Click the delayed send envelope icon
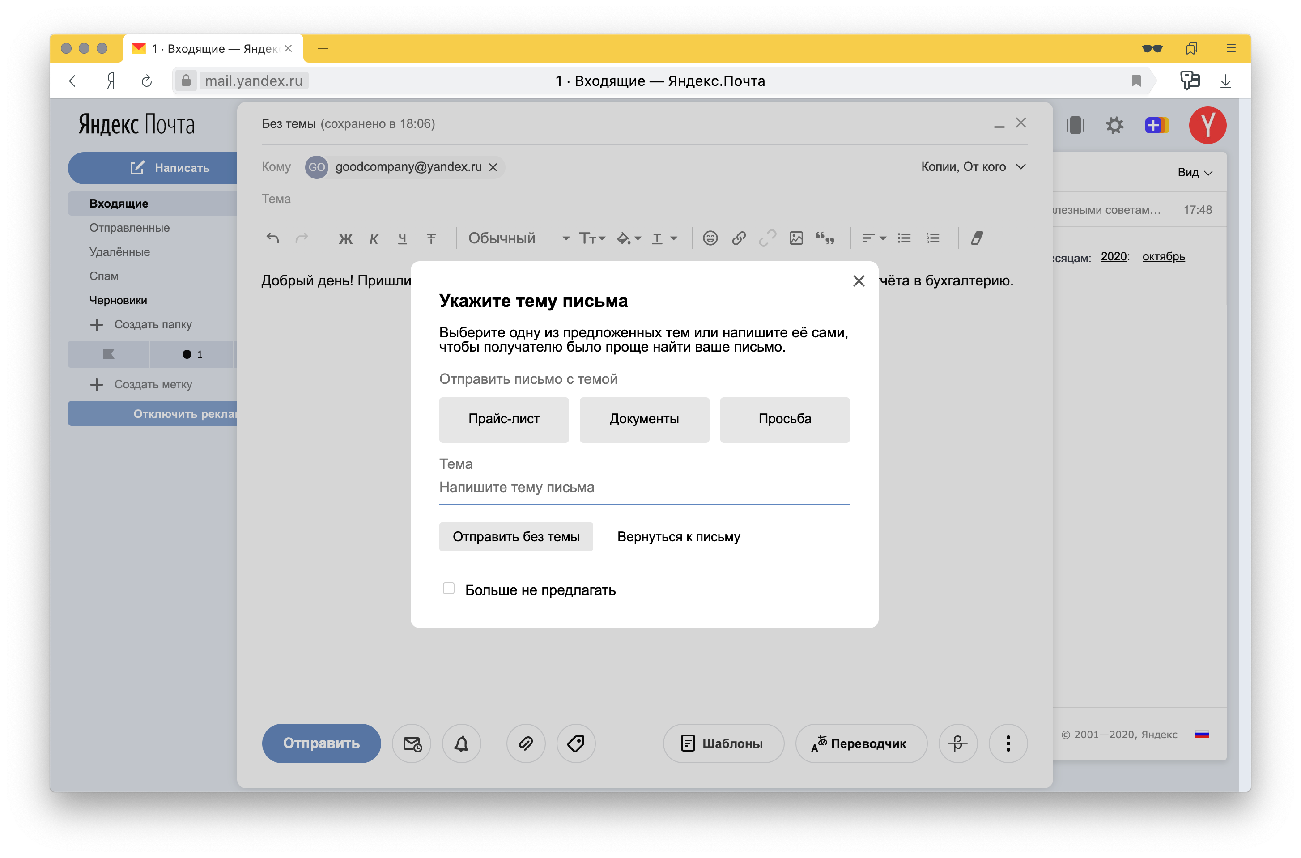The image size is (1301, 858). tap(412, 743)
